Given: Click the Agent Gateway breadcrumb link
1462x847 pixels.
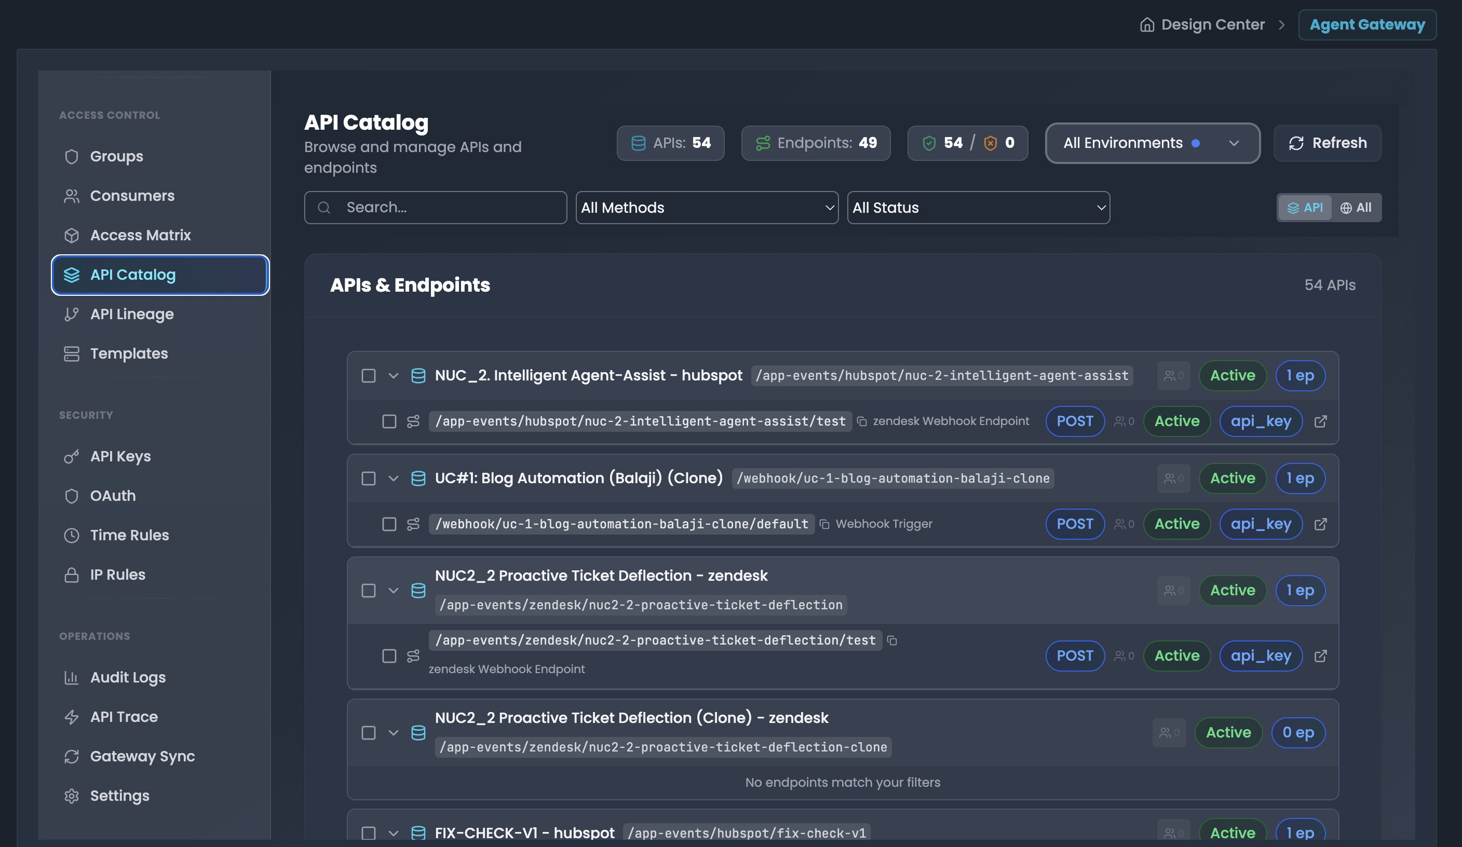Looking at the screenshot, I should pos(1367,24).
